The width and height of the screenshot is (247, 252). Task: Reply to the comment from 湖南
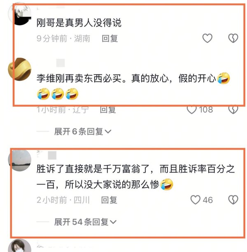(x=110, y=39)
